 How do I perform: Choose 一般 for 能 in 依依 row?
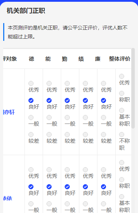pyautogui.click(x=49, y=204)
